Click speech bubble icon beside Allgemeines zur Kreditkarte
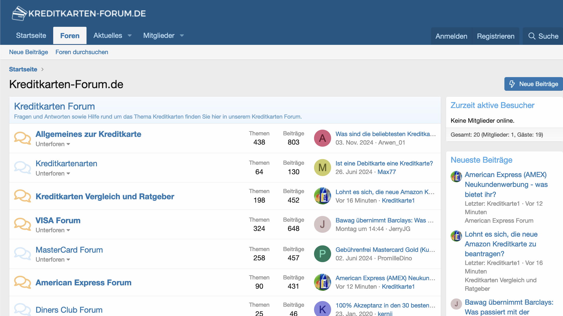 pos(22,138)
